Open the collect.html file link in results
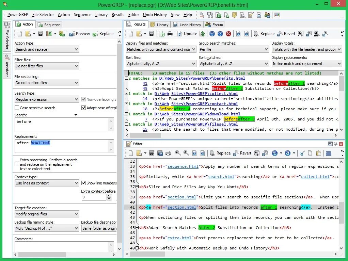The width and height of the screenshot is (348, 261). click(196, 94)
